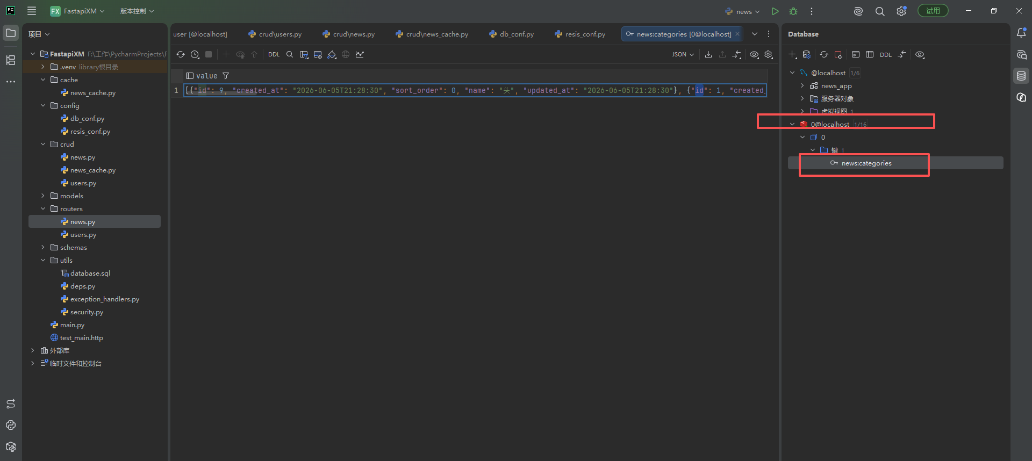This screenshot has width=1032, height=461.
Task: Toggle the view options eye icon in the editor toolbar
Action: coord(754,54)
